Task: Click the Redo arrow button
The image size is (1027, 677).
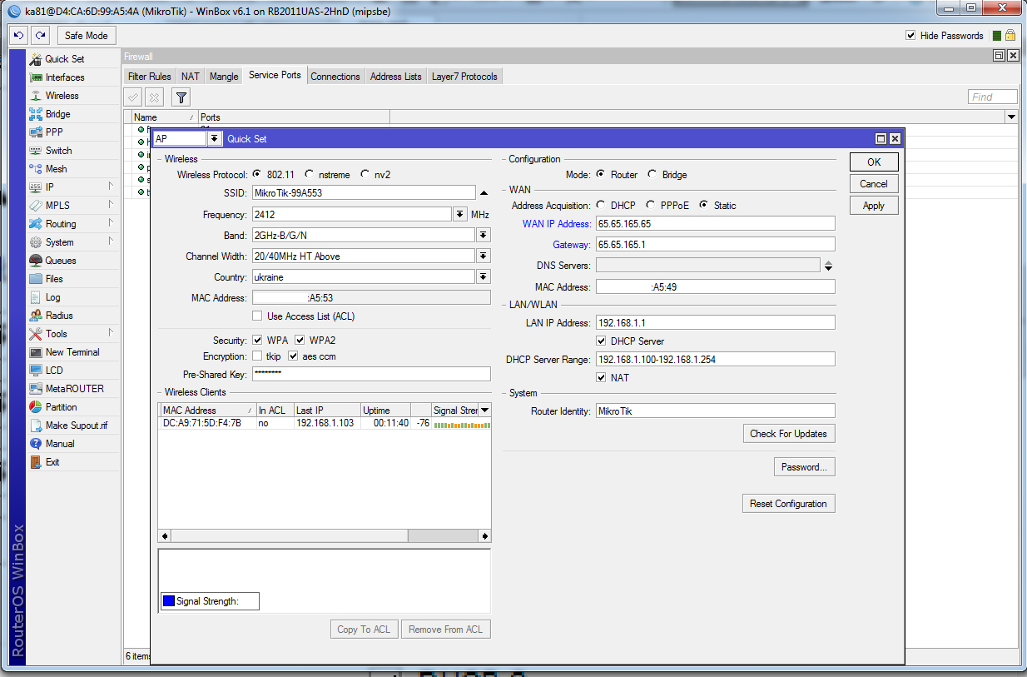Action: tap(40, 36)
